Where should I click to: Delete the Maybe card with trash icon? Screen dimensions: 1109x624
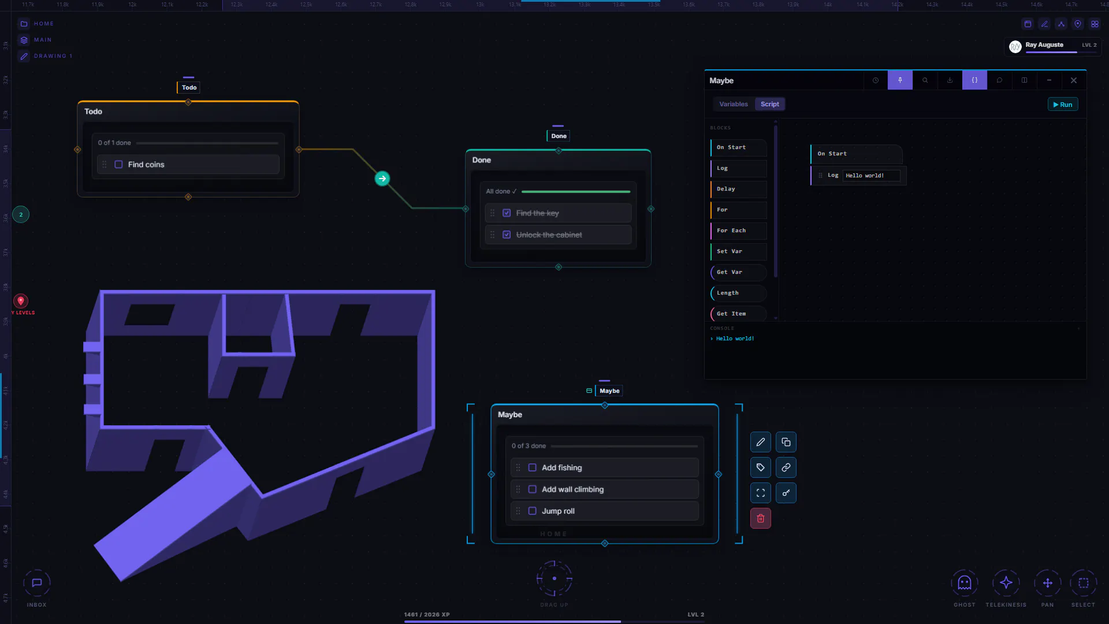pyautogui.click(x=761, y=518)
